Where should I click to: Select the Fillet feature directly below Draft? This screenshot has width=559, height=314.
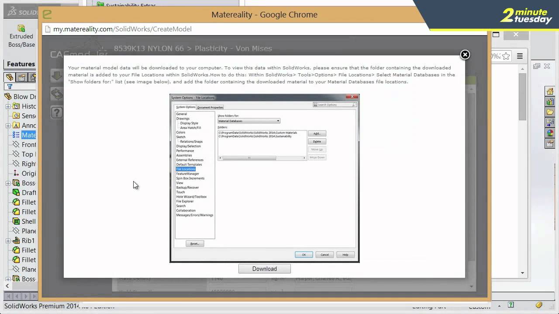pos(24,202)
